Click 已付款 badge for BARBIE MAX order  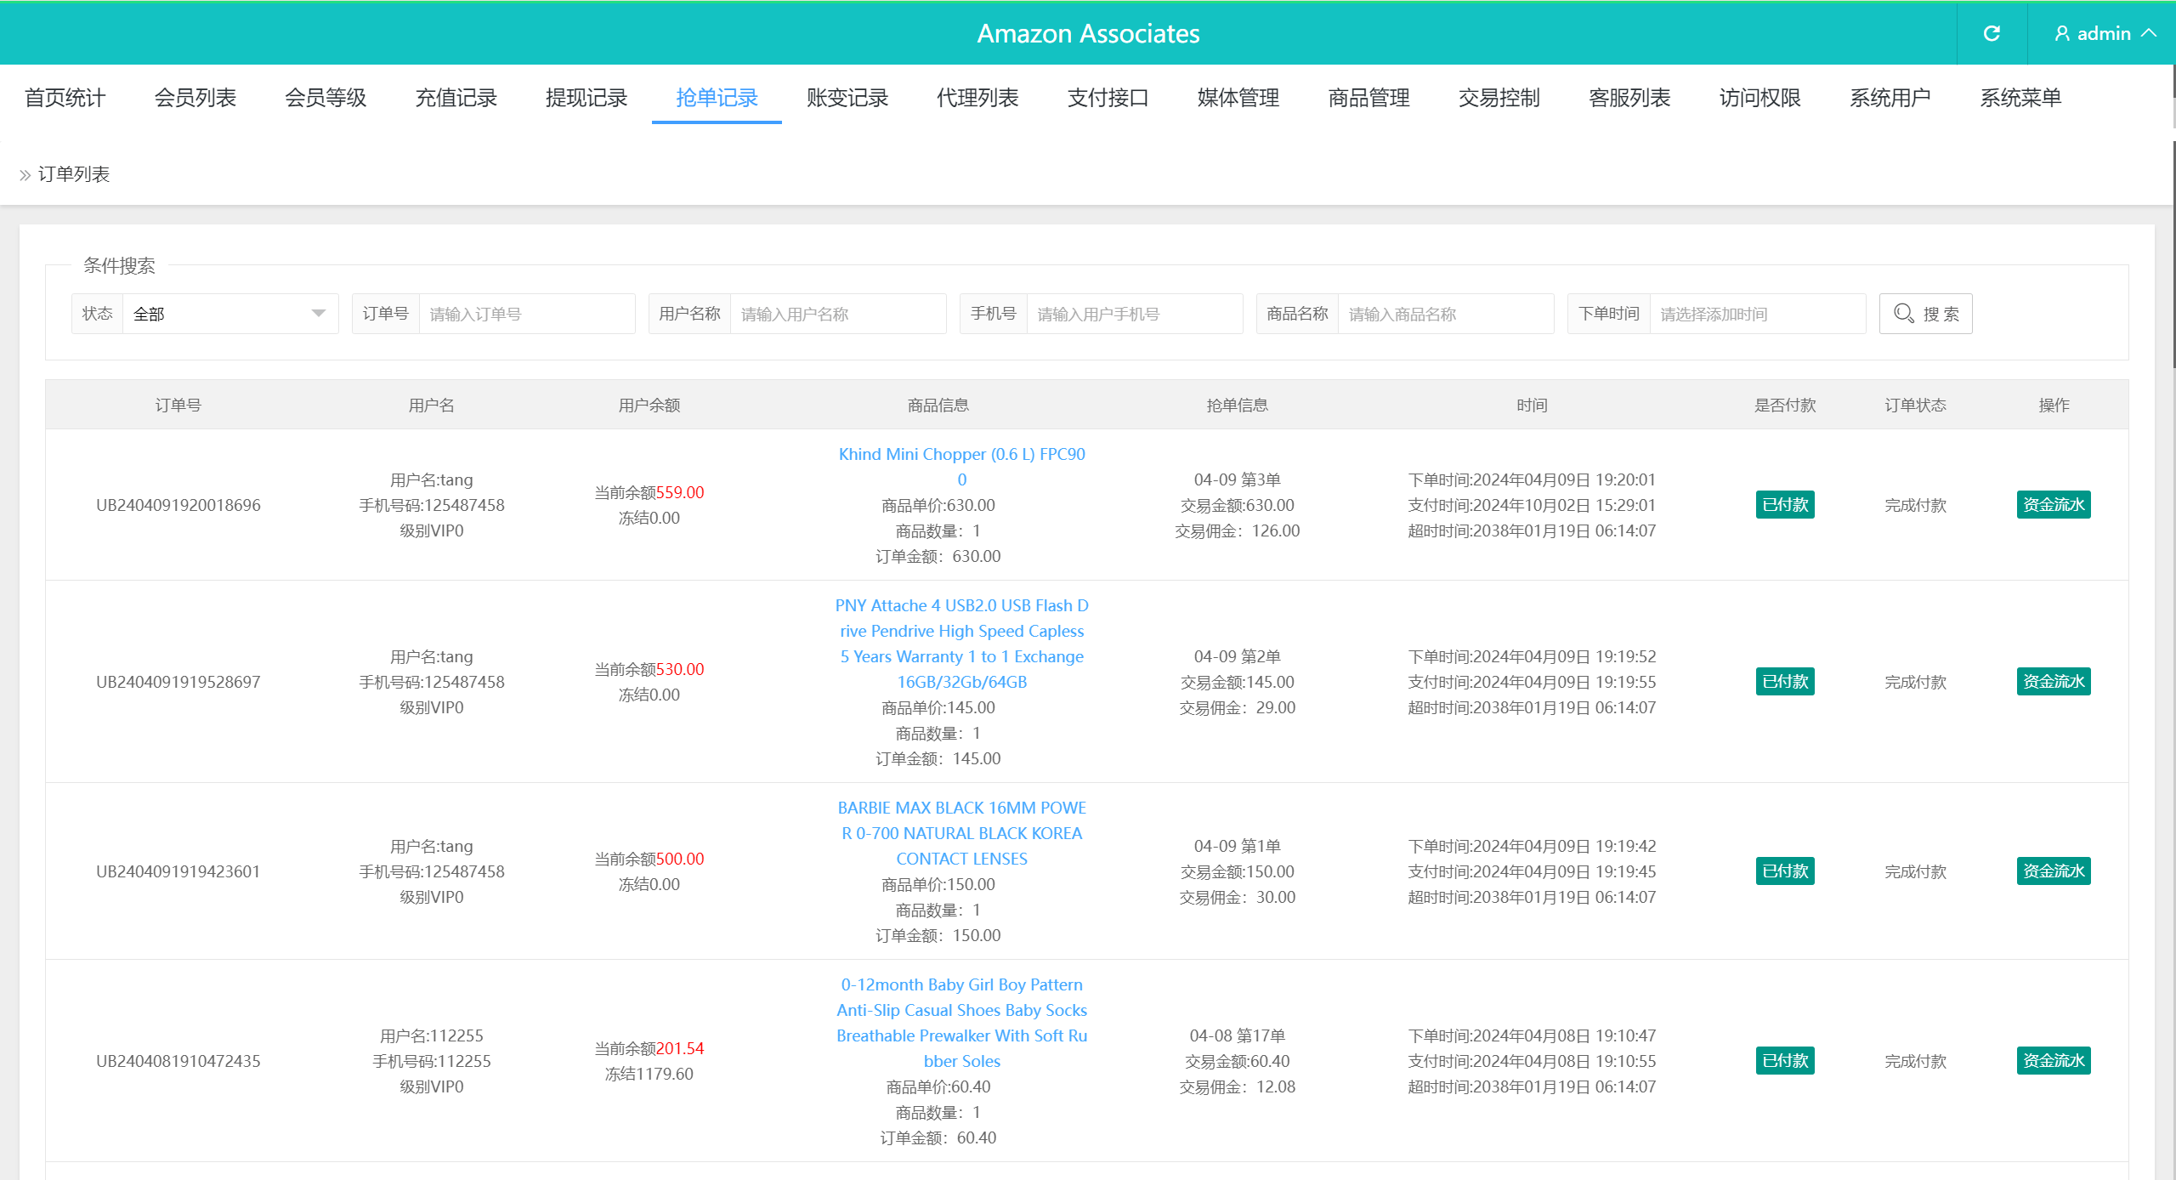click(x=1785, y=871)
